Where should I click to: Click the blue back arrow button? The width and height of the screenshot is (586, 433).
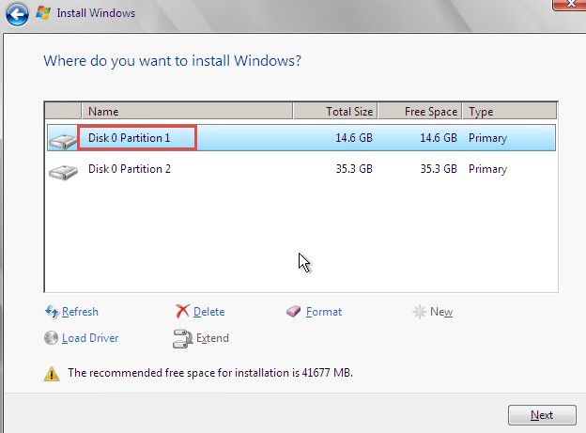click(16, 13)
